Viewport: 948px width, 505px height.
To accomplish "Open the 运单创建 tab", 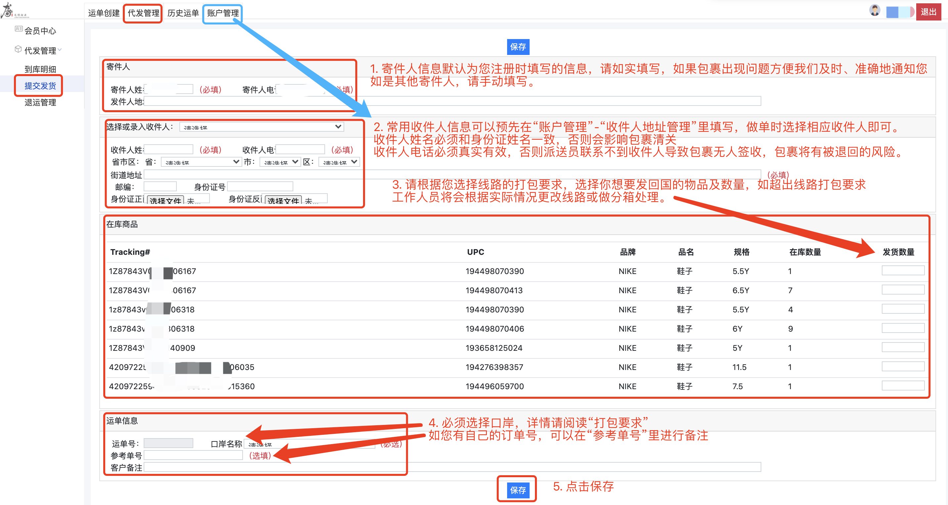I will coord(104,13).
